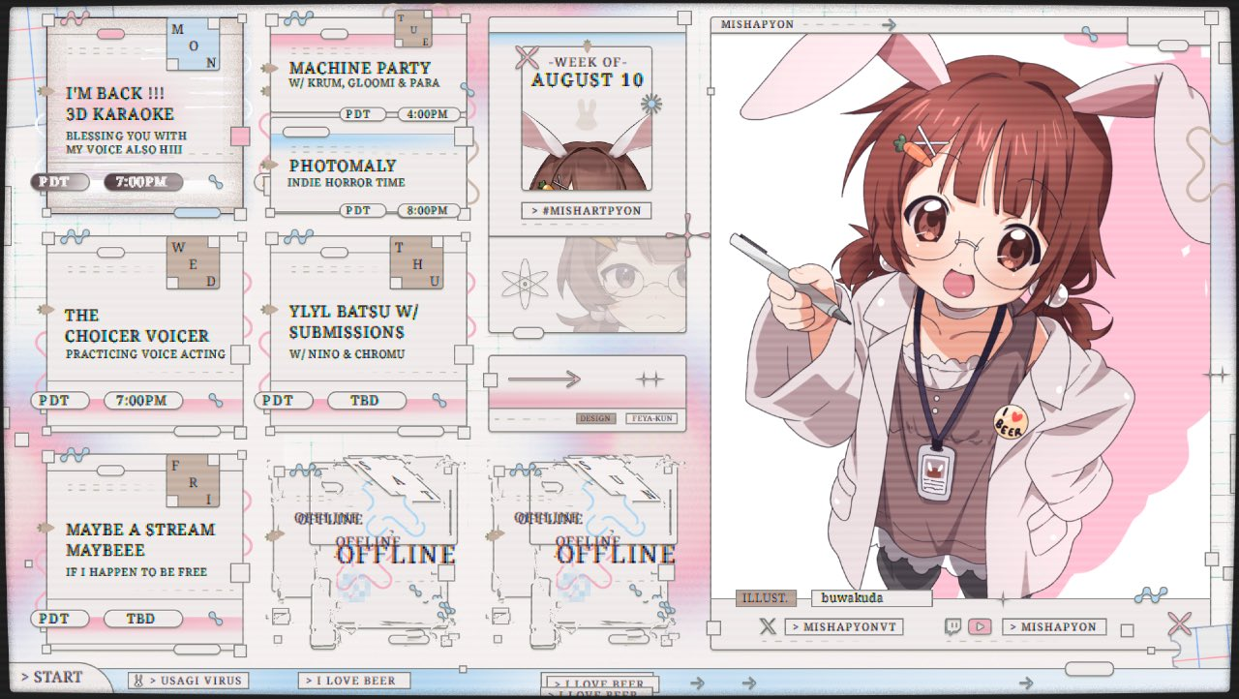The height and width of the screenshot is (699, 1239).
Task: Click the #MISHARTPYON hashtag button
Action: [x=587, y=210]
